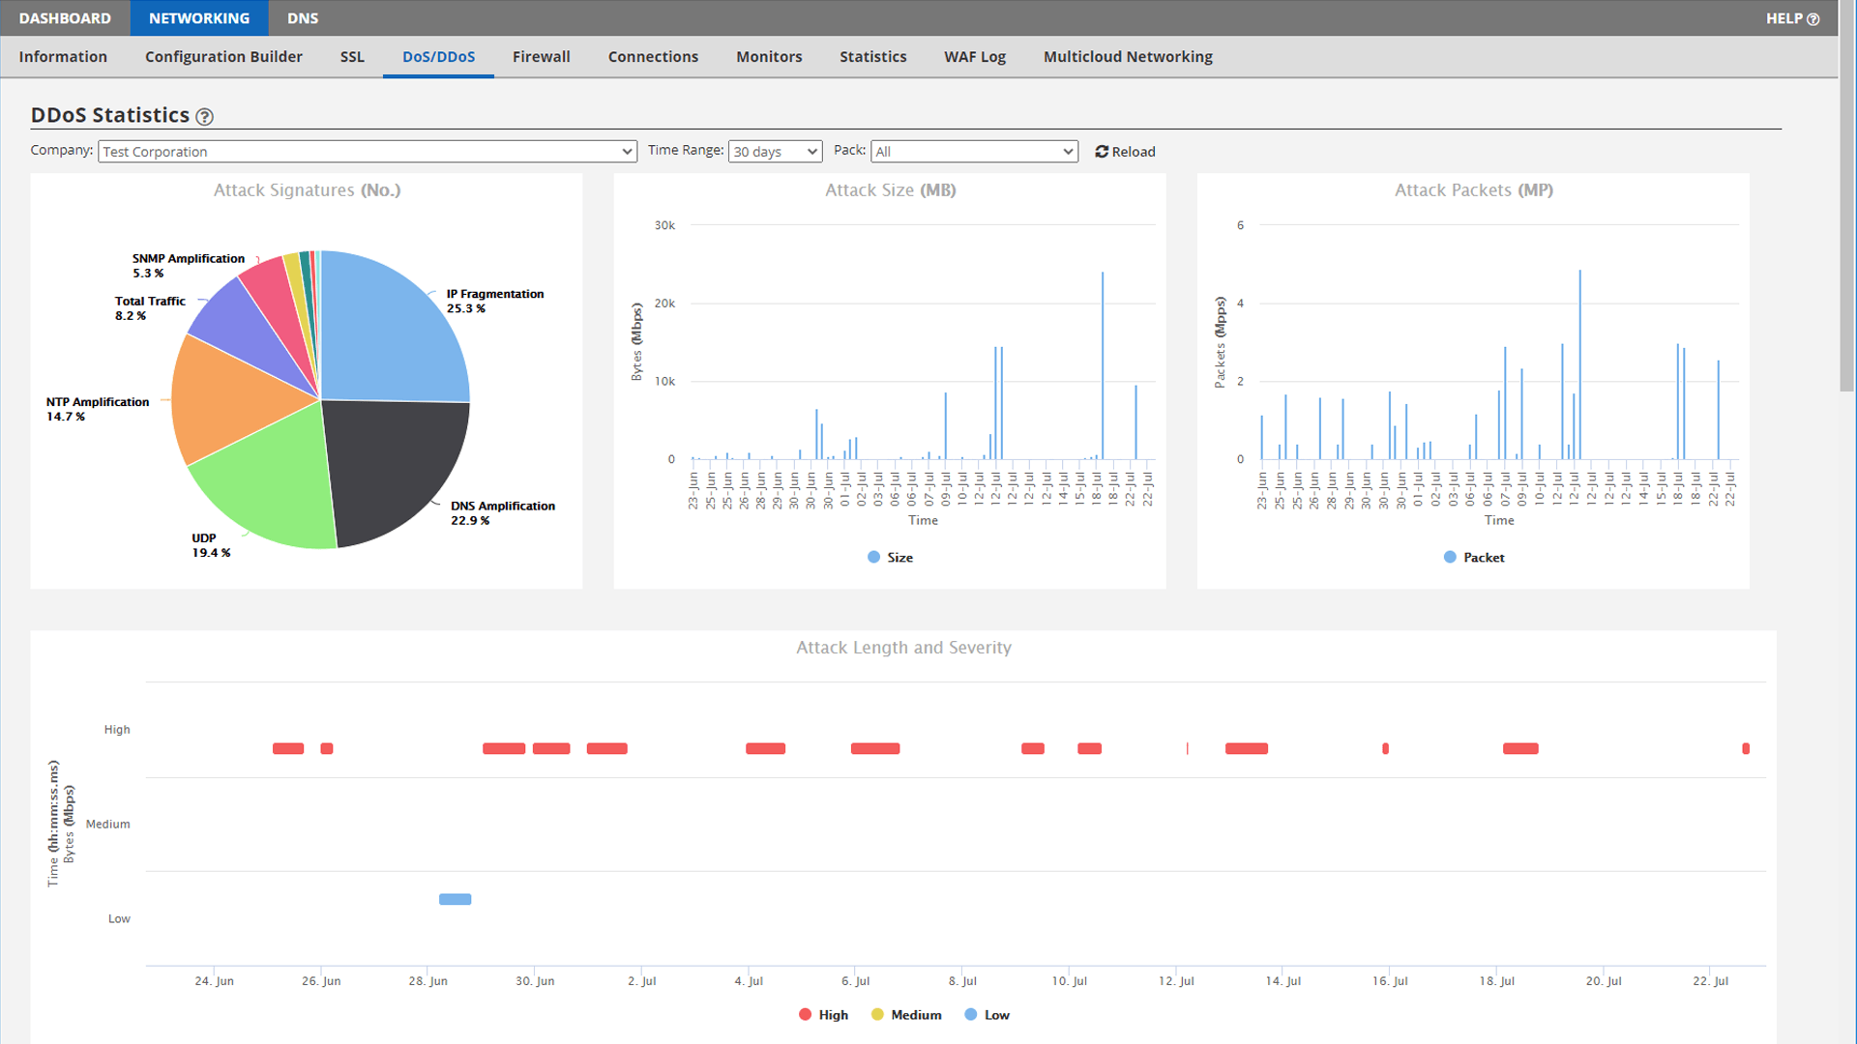Click the yellow Medium severity legend marker
The width and height of the screenshot is (1857, 1044).
(x=877, y=1014)
